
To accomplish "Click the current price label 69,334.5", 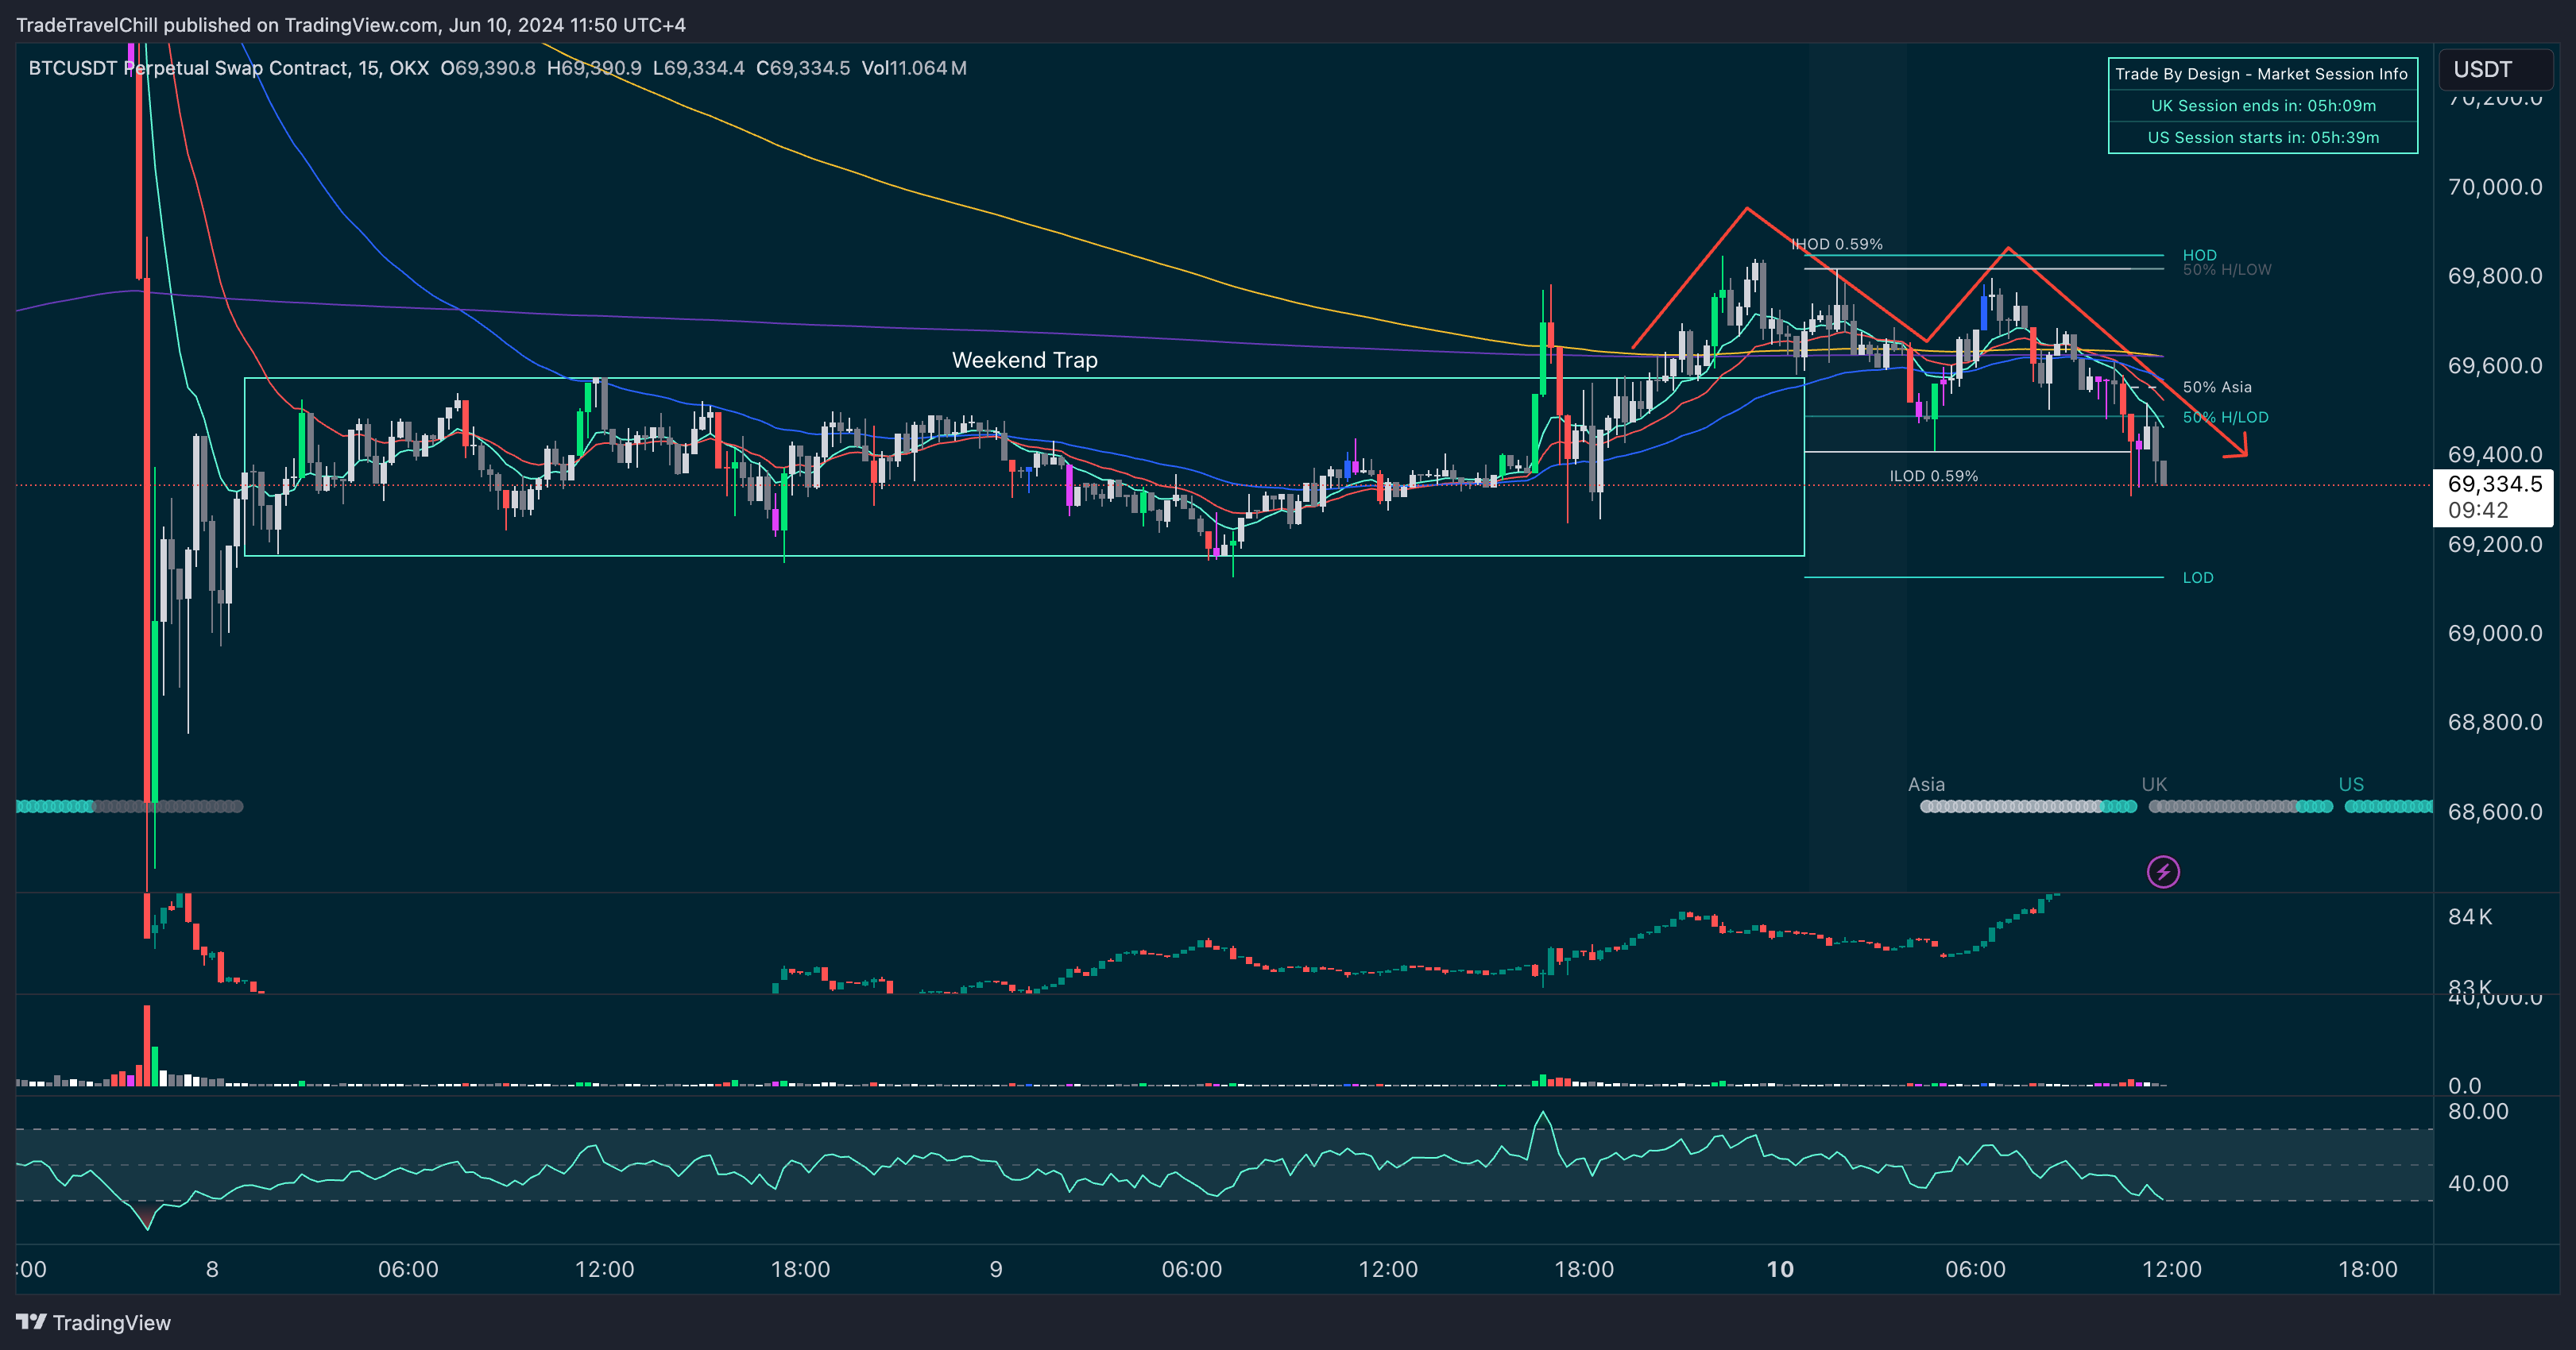I will [2494, 484].
